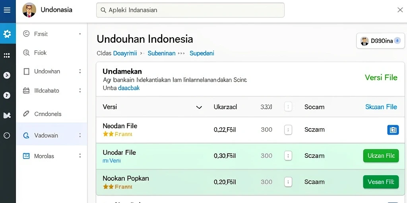The height and width of the screenshot is (203, 407).
Task: Open options menu for Undowhan
Action: [80, 71]
